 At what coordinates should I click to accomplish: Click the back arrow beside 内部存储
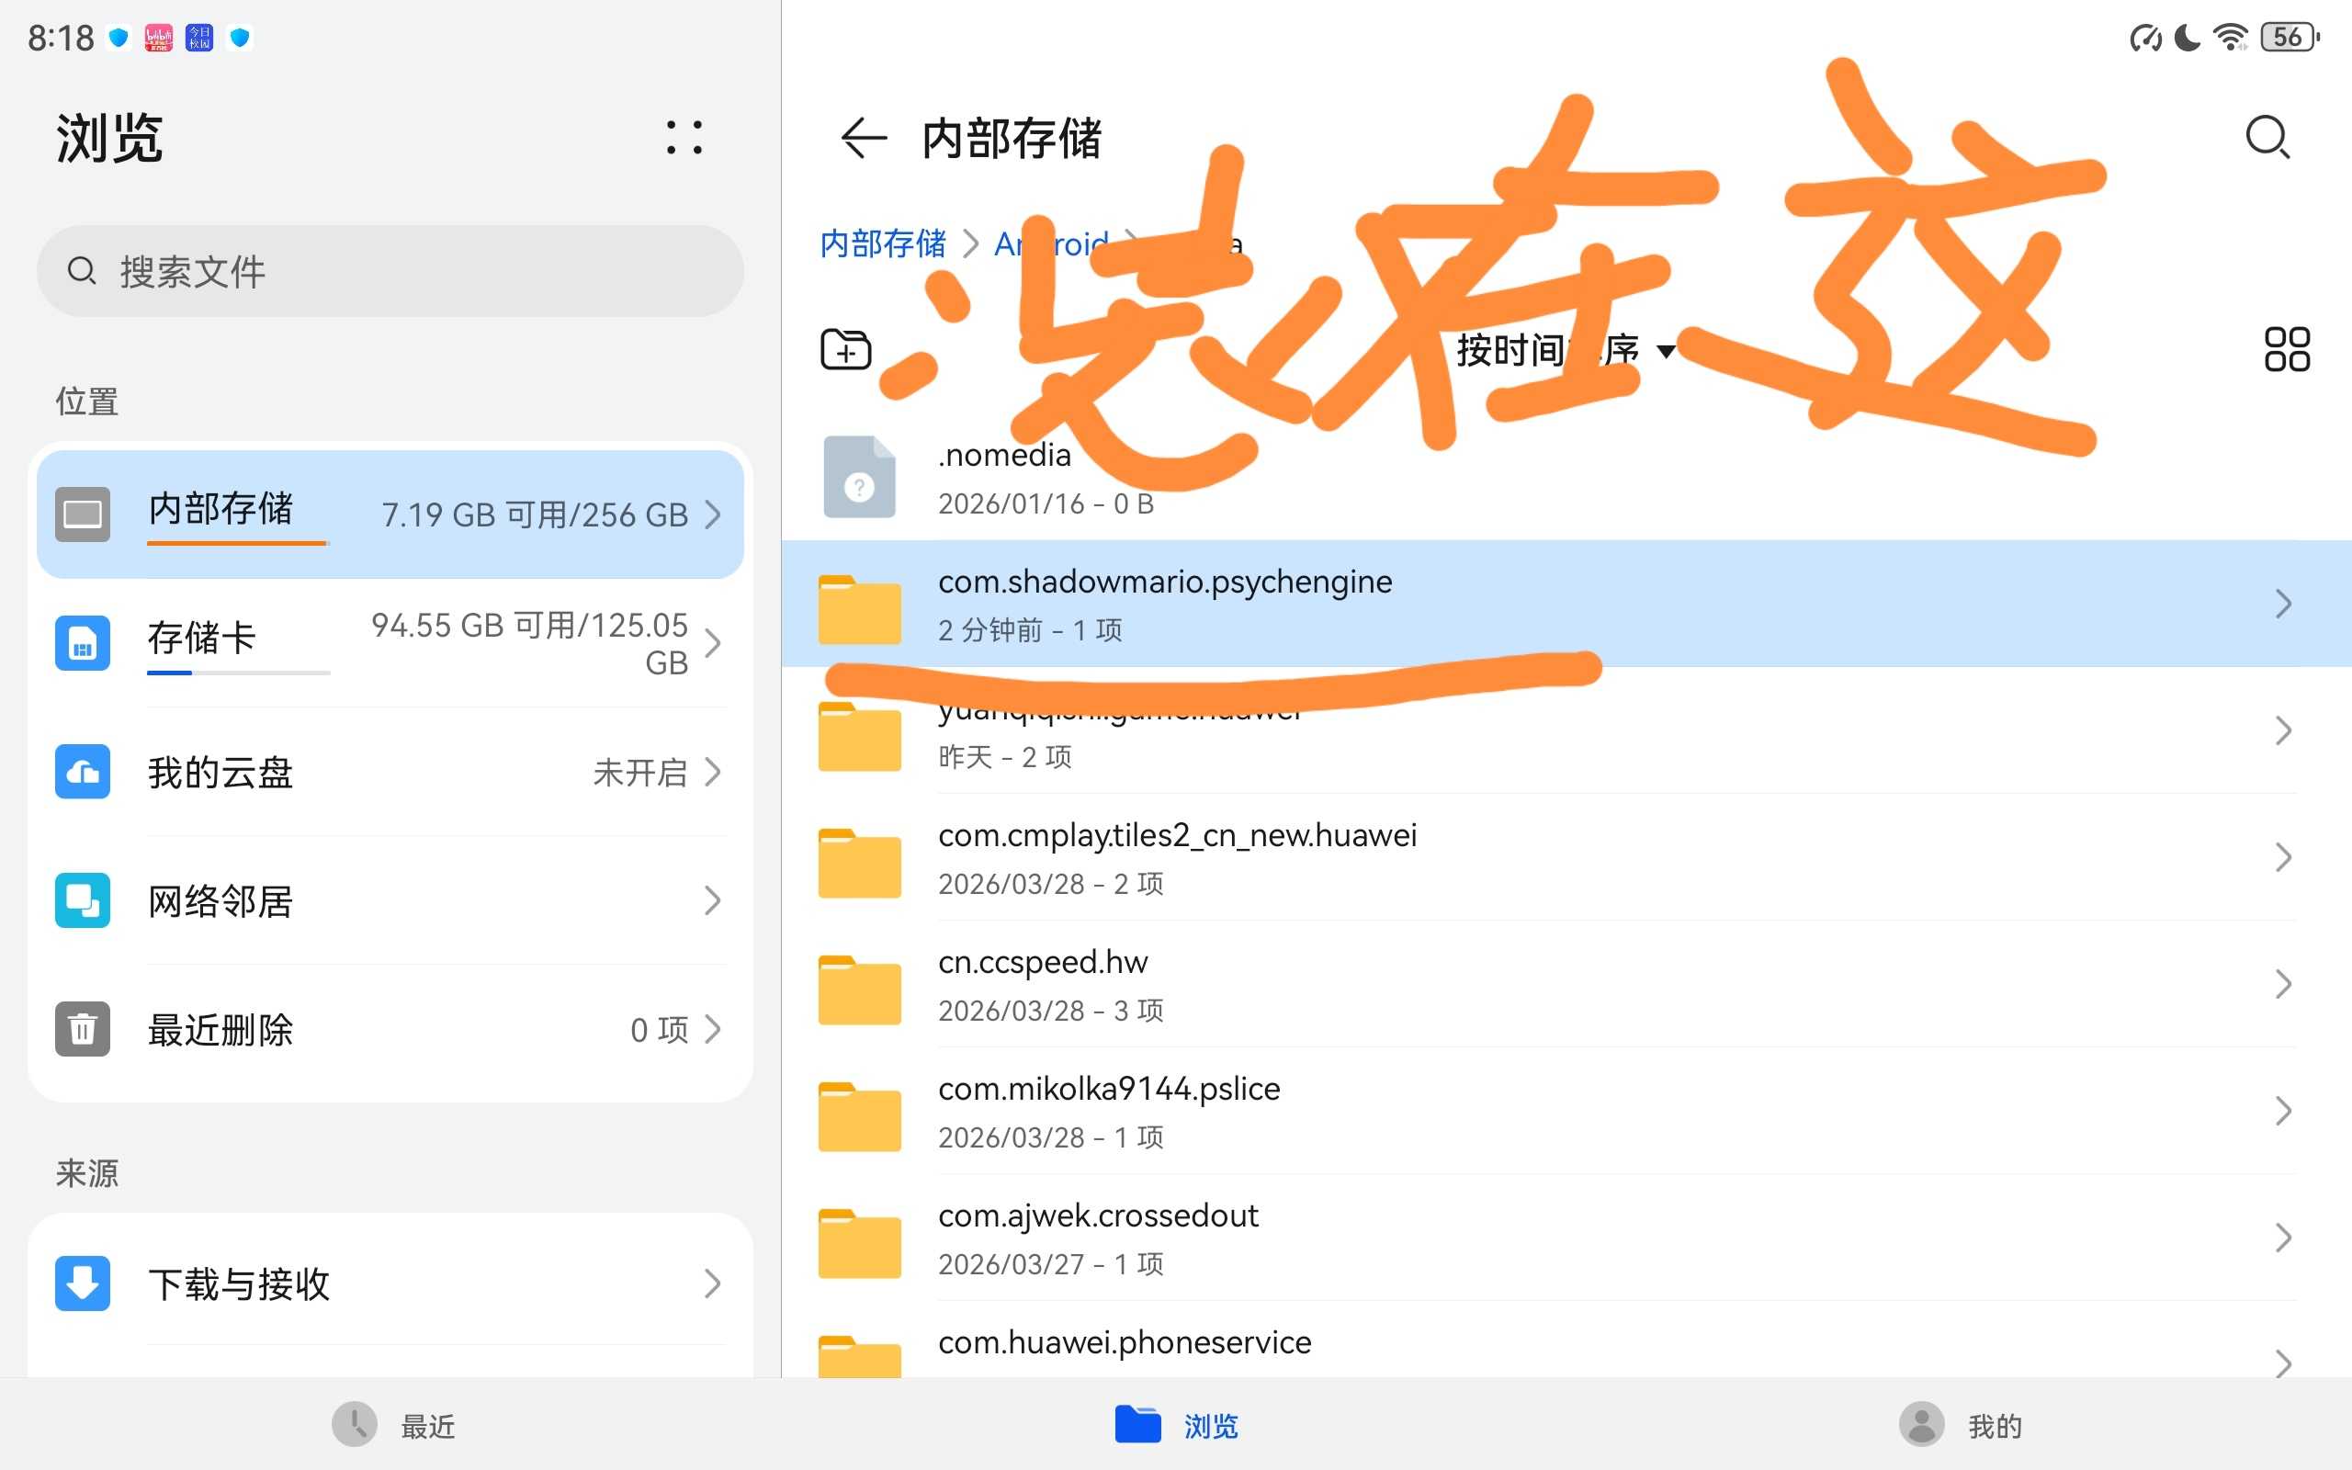(863, 137)
